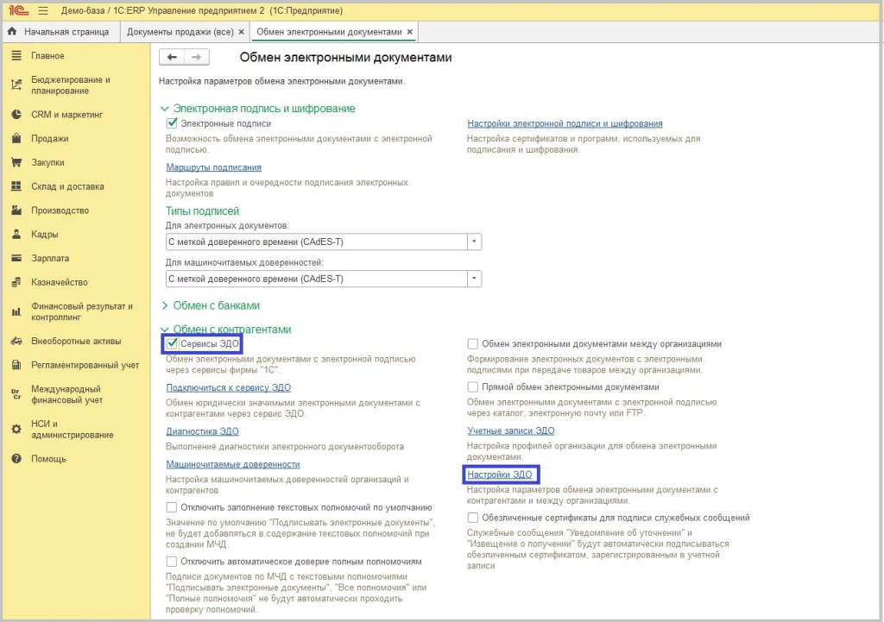This screenshot has width=884, height=622.
Task: Select the Производство factory icon
Action: [16, 210]
